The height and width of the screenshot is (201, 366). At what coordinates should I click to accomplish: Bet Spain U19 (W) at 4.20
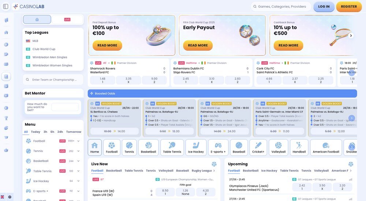pos(206,192)
